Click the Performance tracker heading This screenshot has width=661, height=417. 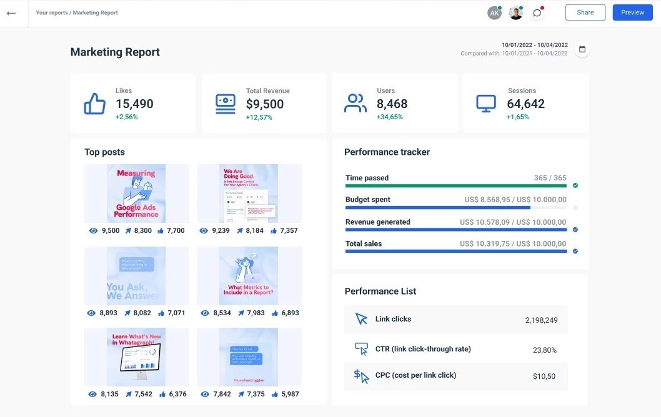coord(387,152)
